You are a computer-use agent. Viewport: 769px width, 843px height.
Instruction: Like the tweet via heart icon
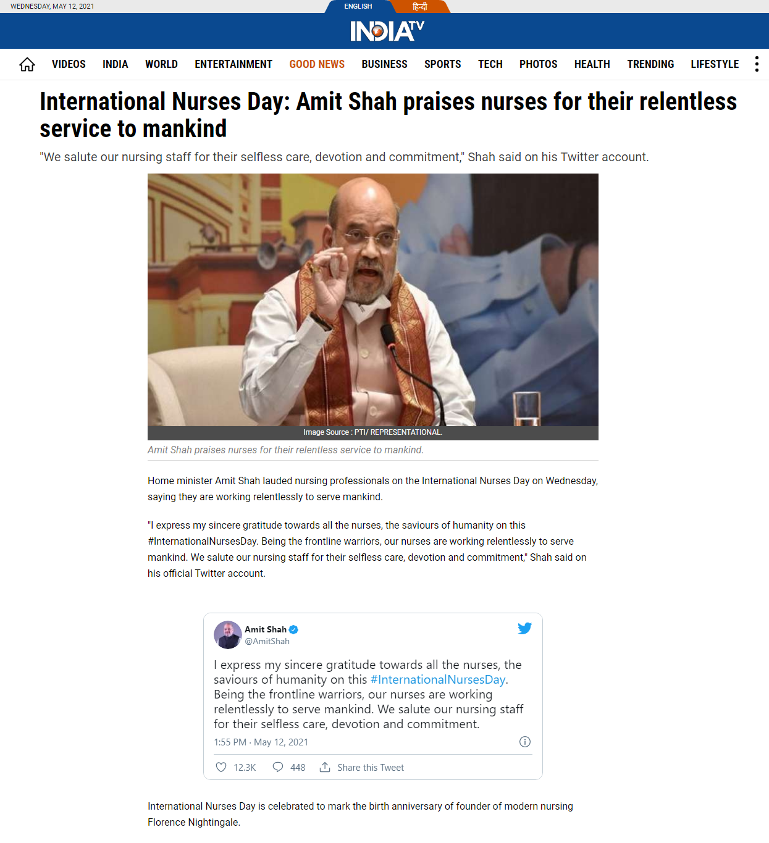(x=221, y=767)
